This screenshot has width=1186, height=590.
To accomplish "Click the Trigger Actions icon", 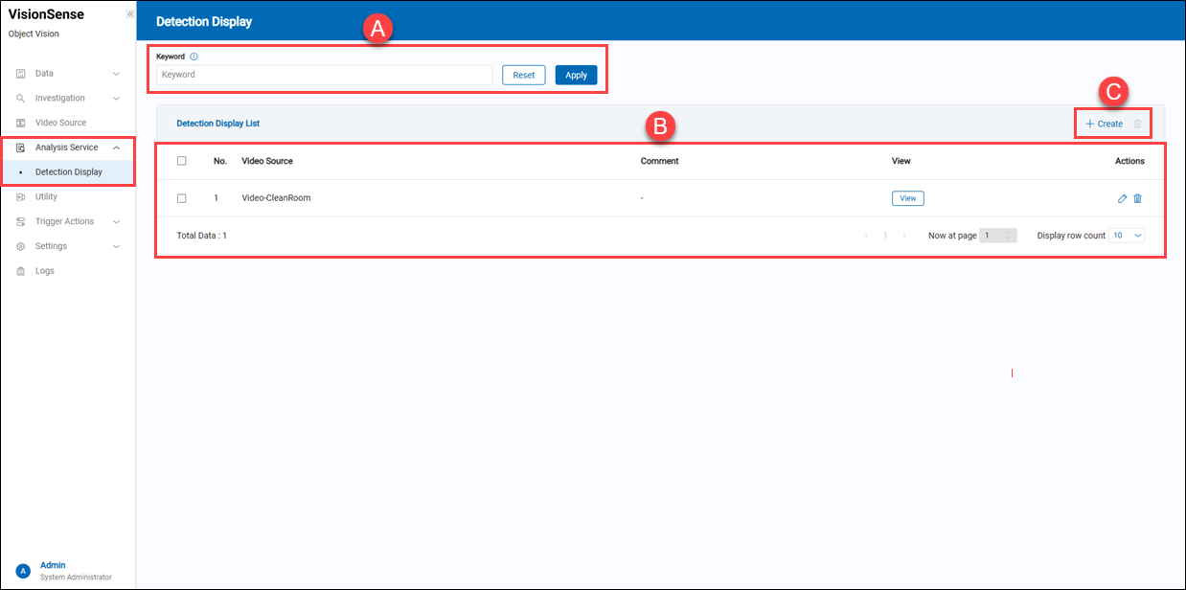I will (x=21, y=221).
